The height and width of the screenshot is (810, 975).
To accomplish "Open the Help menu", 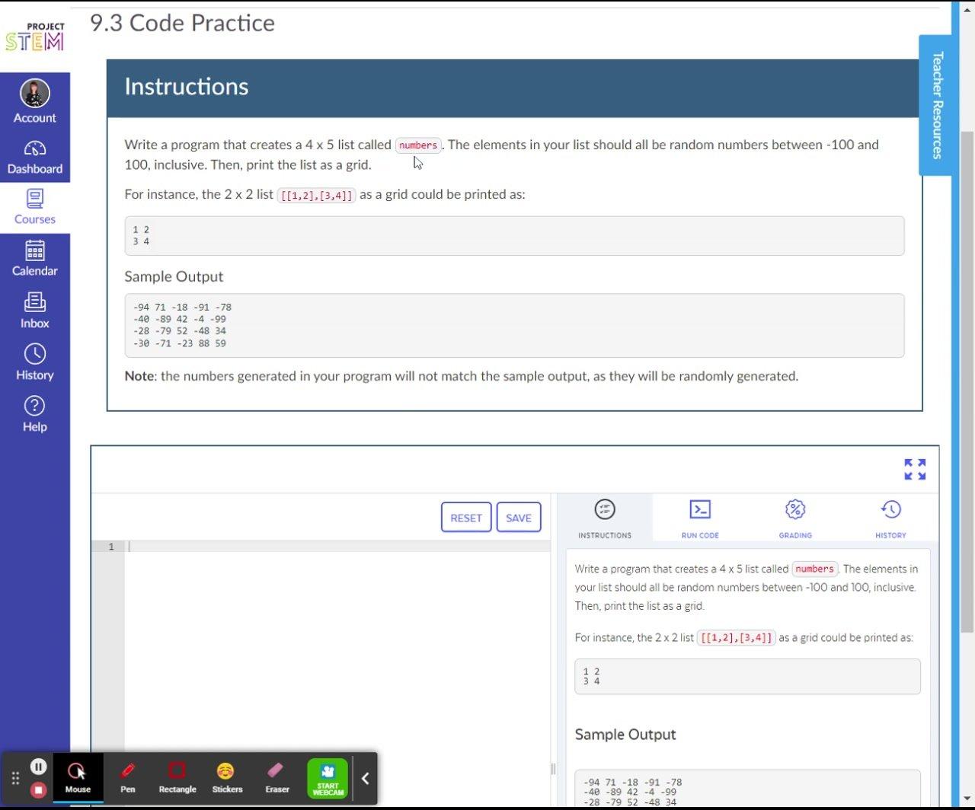I will tap(34, 414).
